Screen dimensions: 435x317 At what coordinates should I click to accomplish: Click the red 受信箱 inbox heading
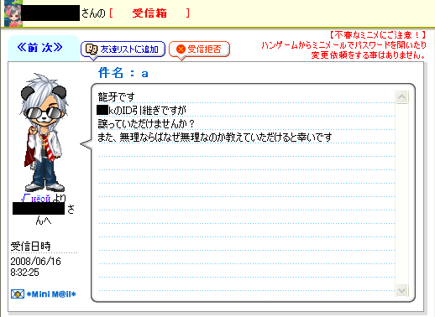149,13
